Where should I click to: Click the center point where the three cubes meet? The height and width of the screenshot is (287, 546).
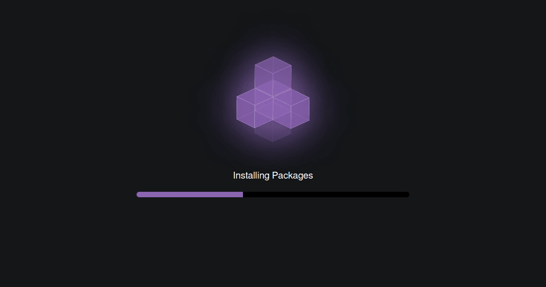pos(273,97)
